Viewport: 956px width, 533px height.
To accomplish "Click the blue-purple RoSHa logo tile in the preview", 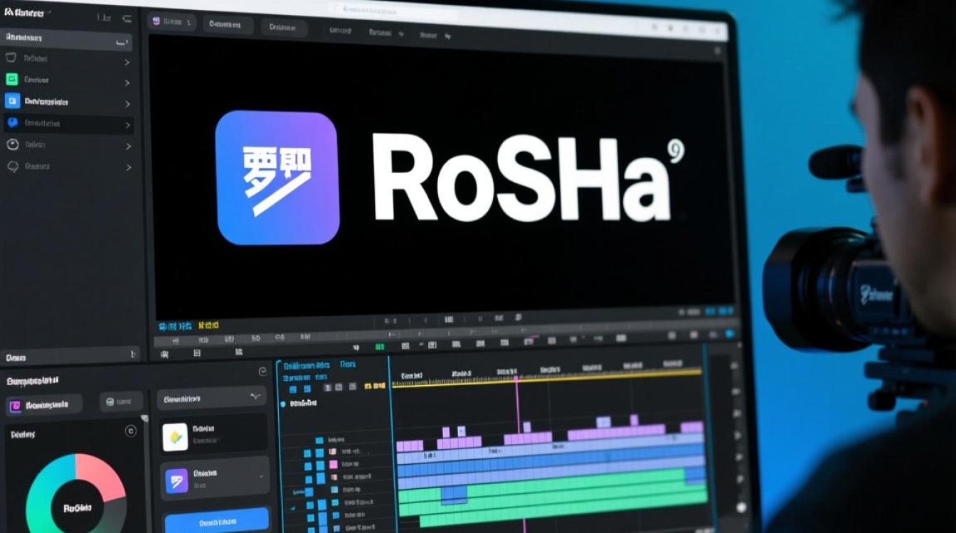I will (277, 178).
